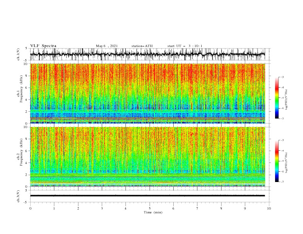Click the ch.2 frequency tick label '6'

tap(27, 151)
